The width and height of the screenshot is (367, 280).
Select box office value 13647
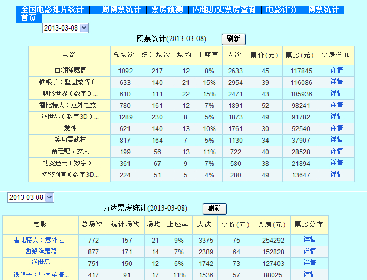(x=301, y=175)
